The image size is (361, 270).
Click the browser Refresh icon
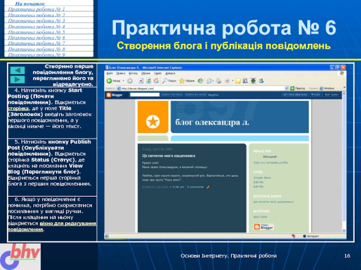coord(148,81)
